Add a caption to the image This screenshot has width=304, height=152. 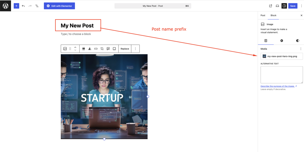pos(114,49)
